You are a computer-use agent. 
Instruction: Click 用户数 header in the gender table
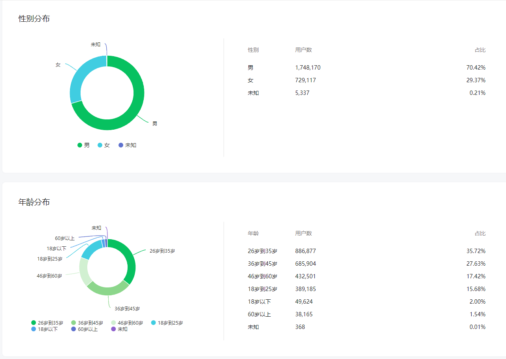pos(303,50)
